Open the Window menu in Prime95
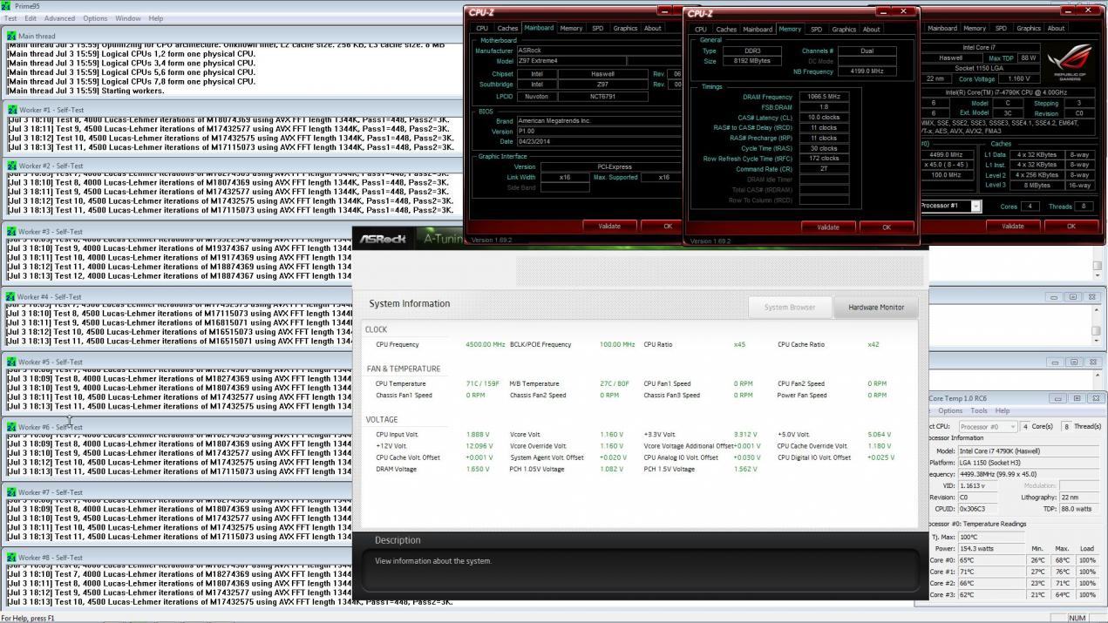This screenshot has width=1108, height=623. pyautogui.click(x=128, y=18)
